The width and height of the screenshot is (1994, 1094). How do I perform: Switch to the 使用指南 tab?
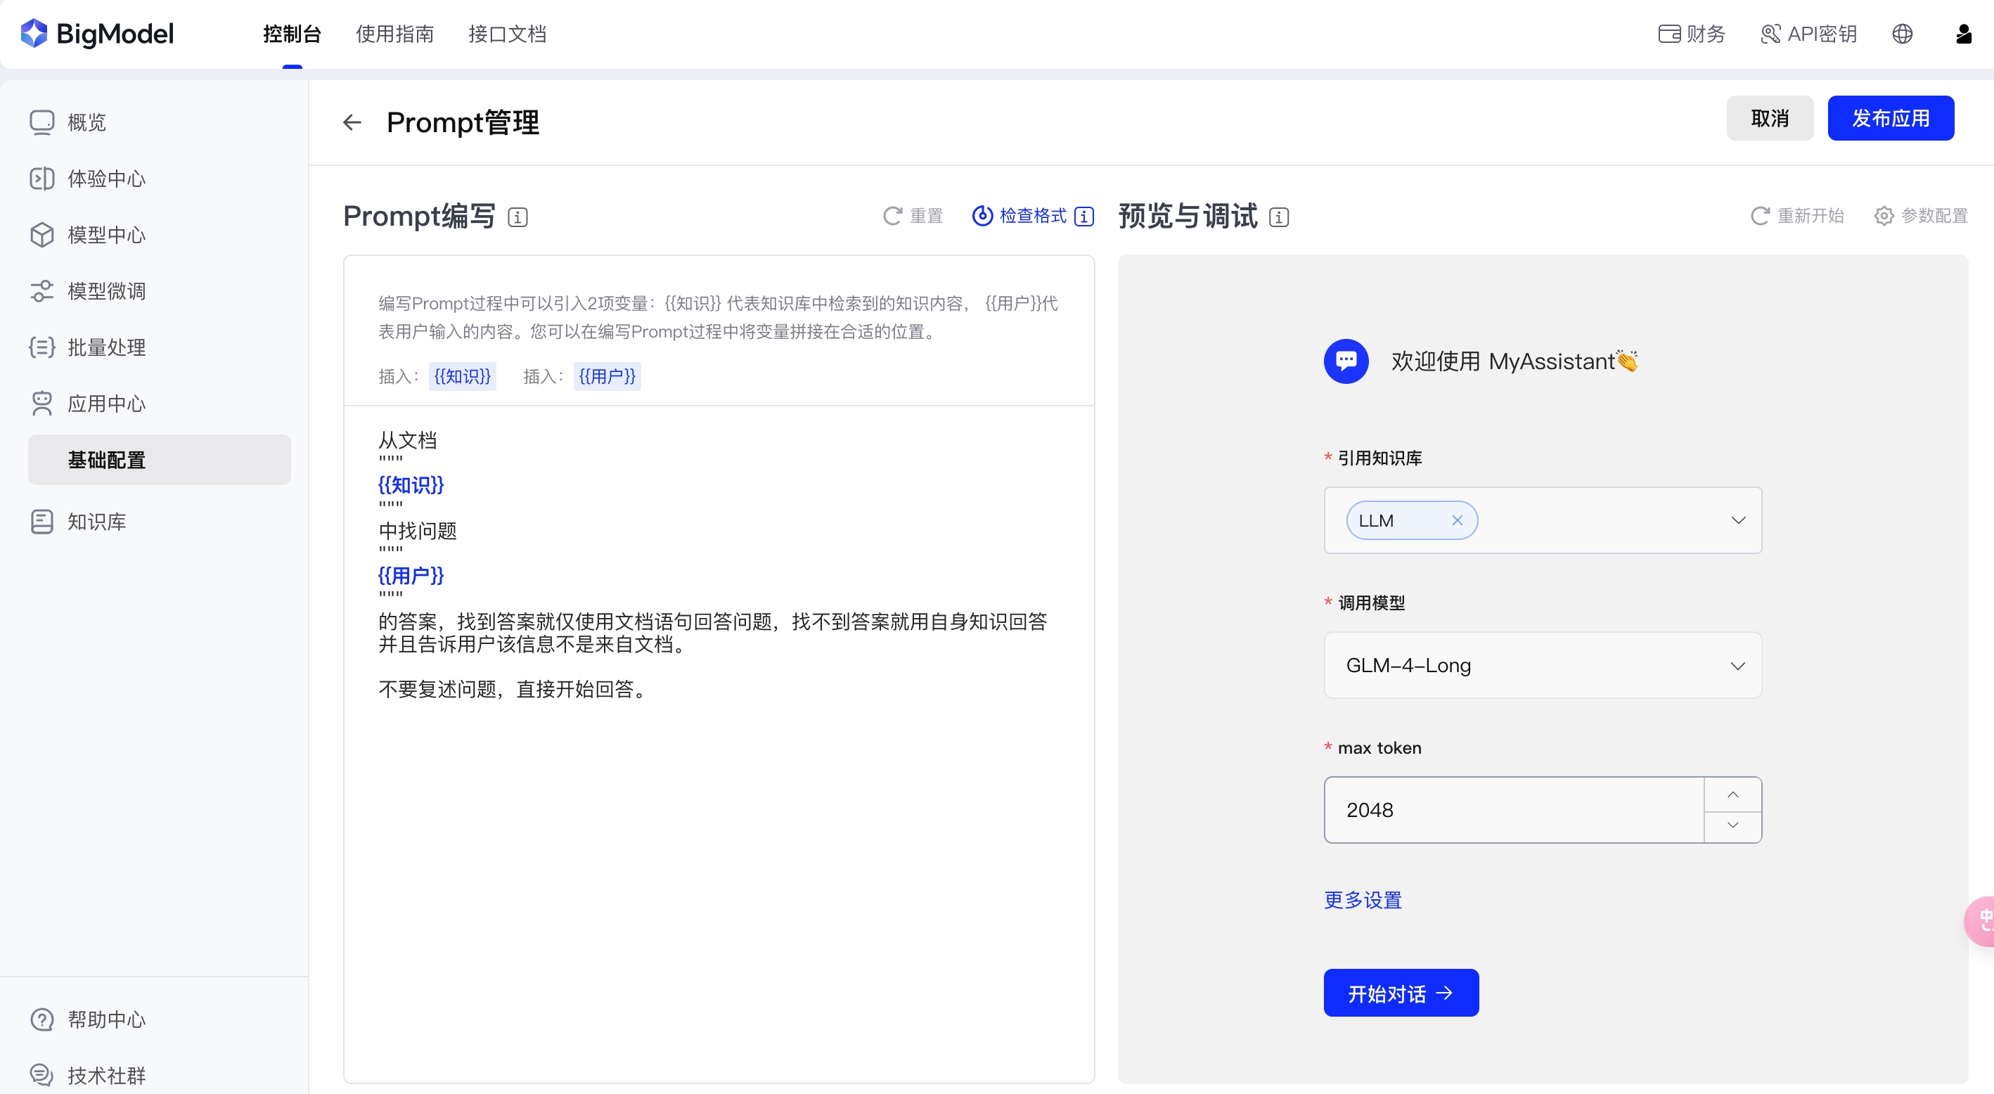[394, 34]
